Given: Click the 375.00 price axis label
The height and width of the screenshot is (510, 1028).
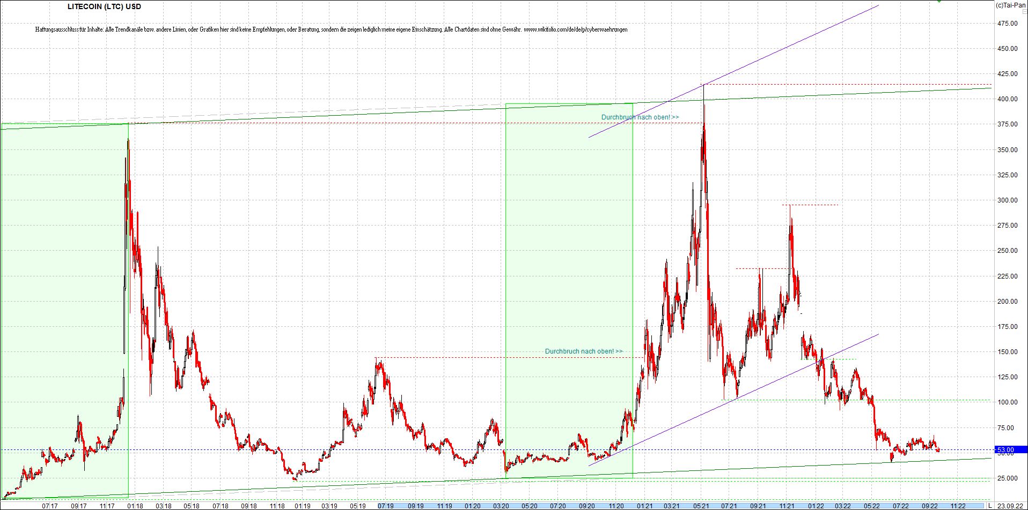Looking at the screenshot, I should [1007, 124].
